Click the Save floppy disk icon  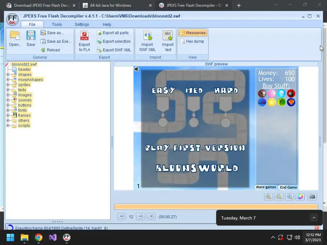31,39
